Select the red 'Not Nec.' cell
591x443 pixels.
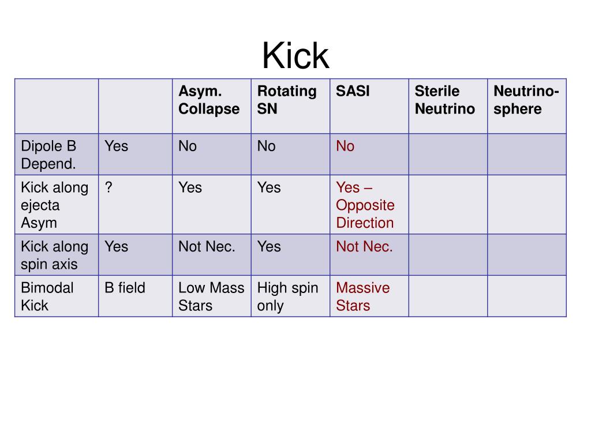(369, 254)
